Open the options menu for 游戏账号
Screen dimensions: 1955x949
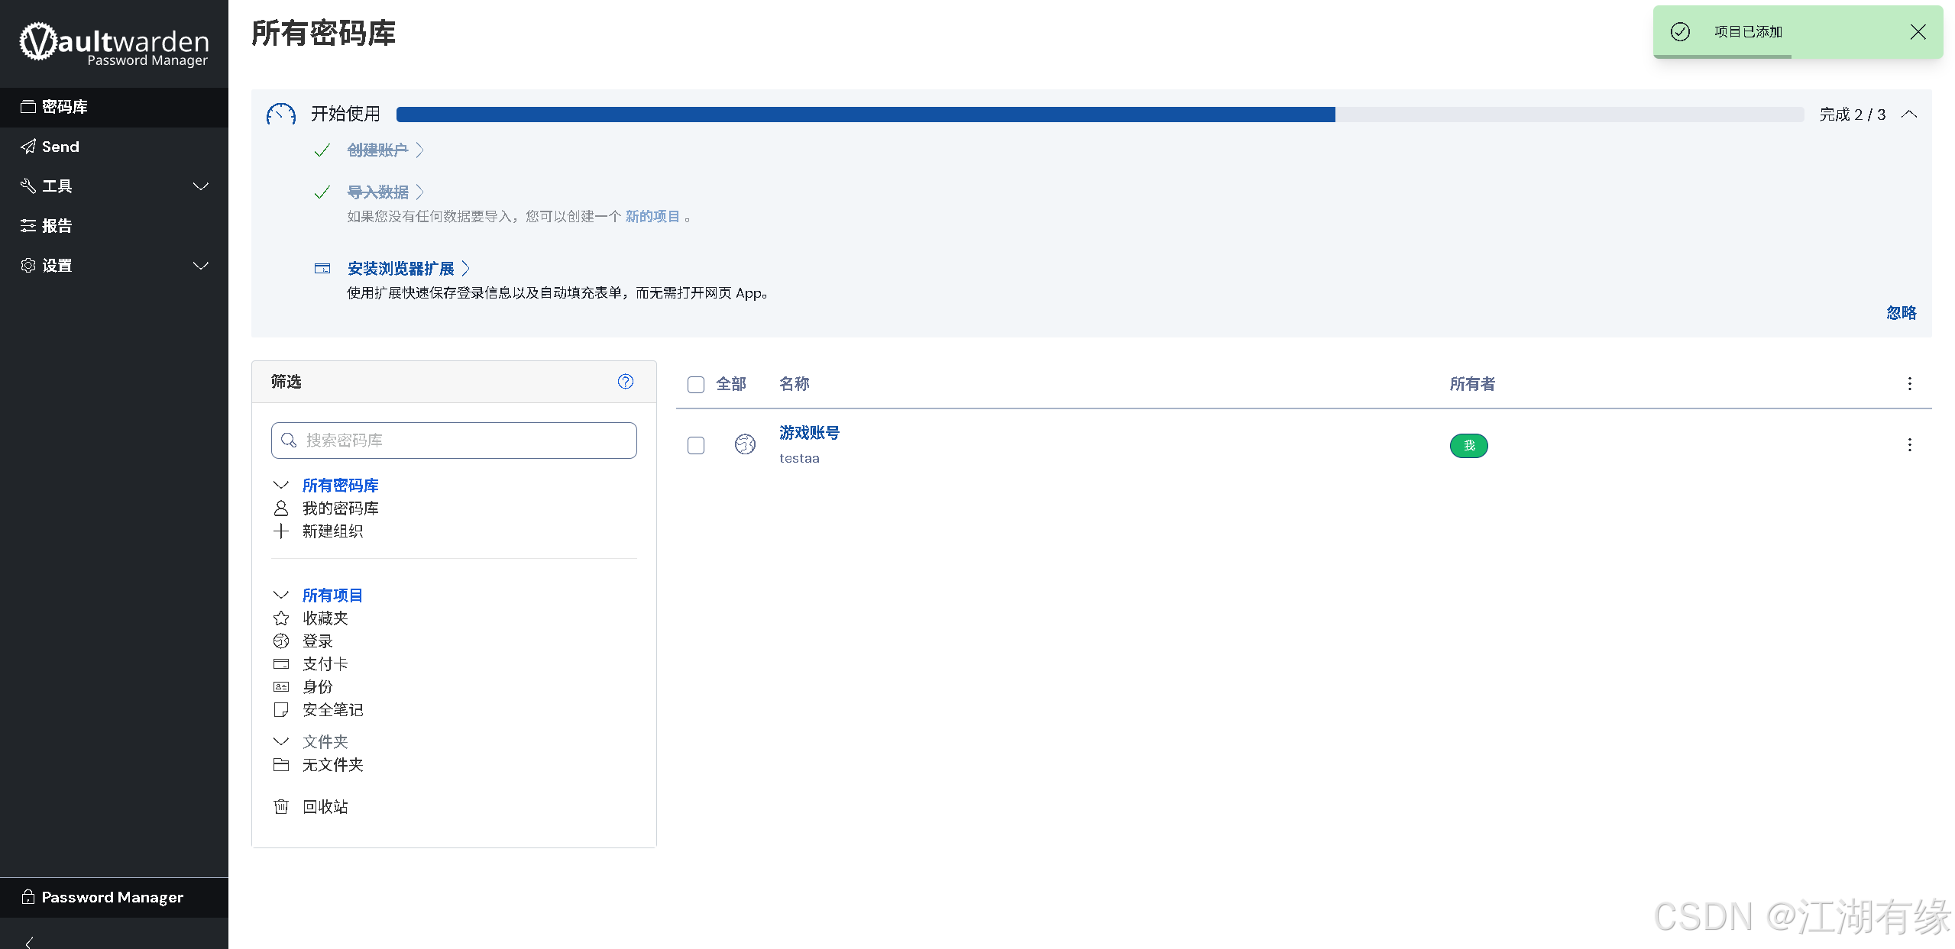(1909, 444)
